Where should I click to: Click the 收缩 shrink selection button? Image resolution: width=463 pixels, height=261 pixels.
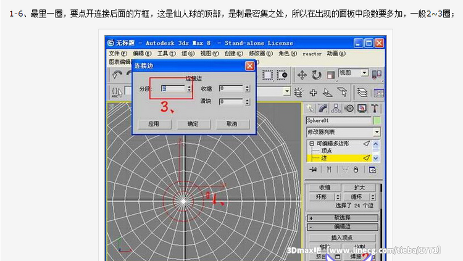(x=325, y=188)
